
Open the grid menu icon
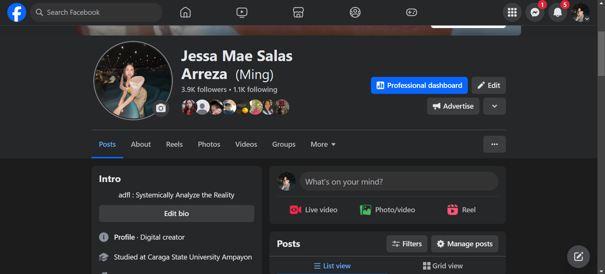click(x=512, y=13)
